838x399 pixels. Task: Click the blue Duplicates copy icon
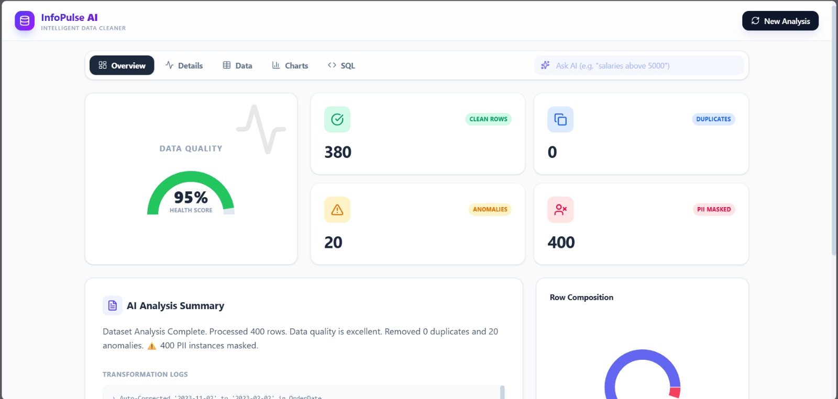click(x=560, y=119)
